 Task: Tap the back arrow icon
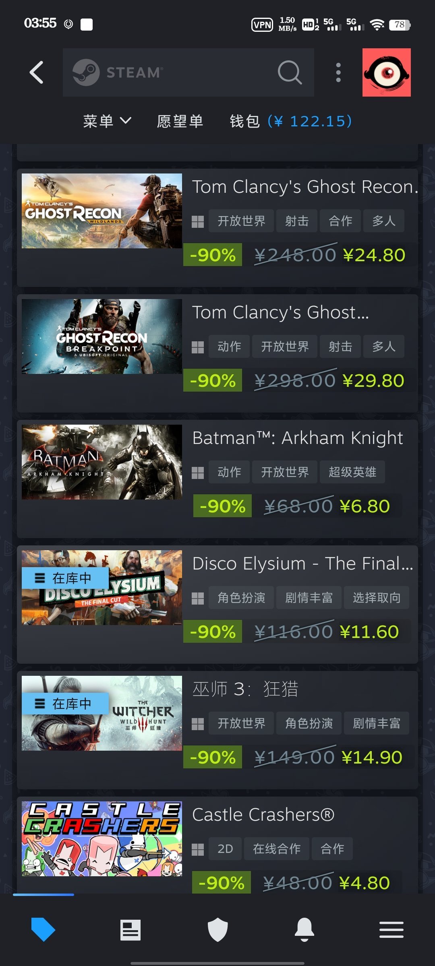point(36,72)
